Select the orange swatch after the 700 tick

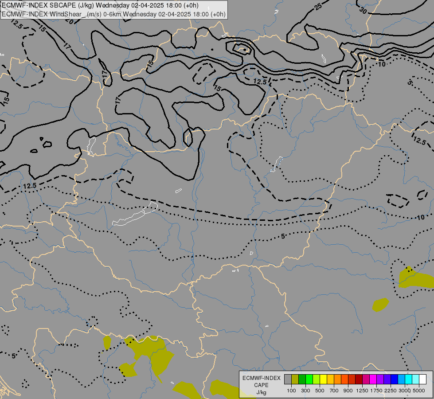(338, 379)
